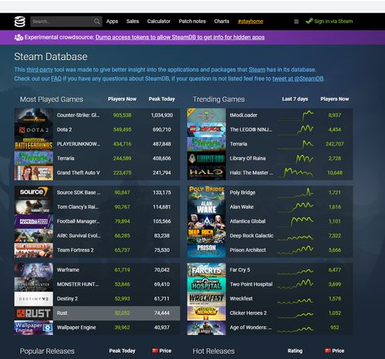Open the ARK: Survival Evolved title

pyautogui.click(x=79, y=236)
